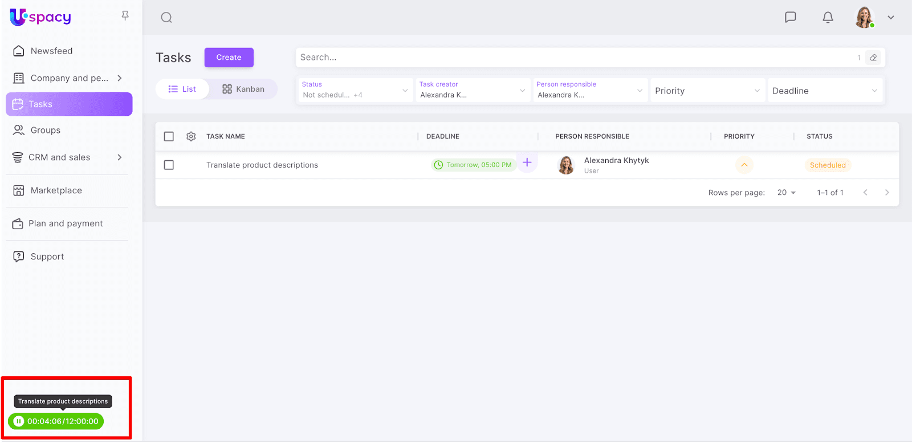Open the Deadline filter dropdown

(824, 91)
